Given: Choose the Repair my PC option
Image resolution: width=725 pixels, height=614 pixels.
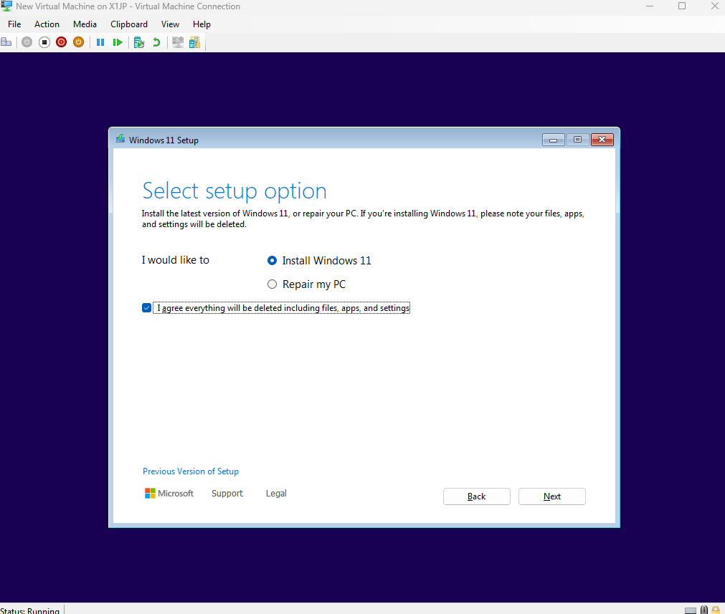Looking at the screenshot, I should pyautogui.click(x=272, y=284).
